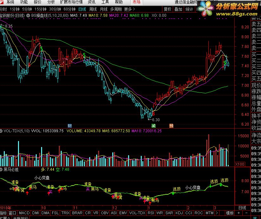Select the ROC indicator
Image resolution: width=261 pixels, height=219 pixels.
tap(199, 213)
